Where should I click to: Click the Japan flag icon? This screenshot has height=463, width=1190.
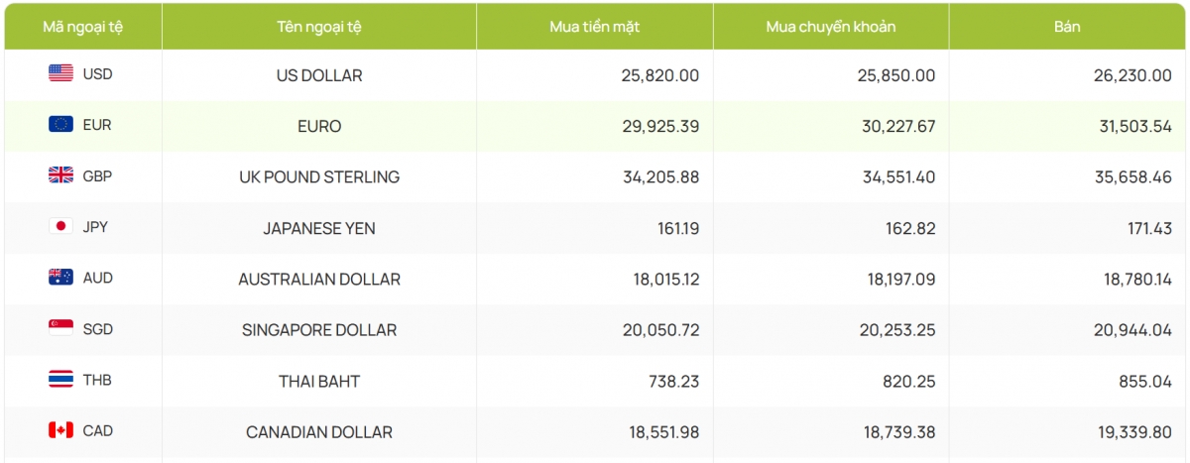pyautogui.click(x=60, y=226)
